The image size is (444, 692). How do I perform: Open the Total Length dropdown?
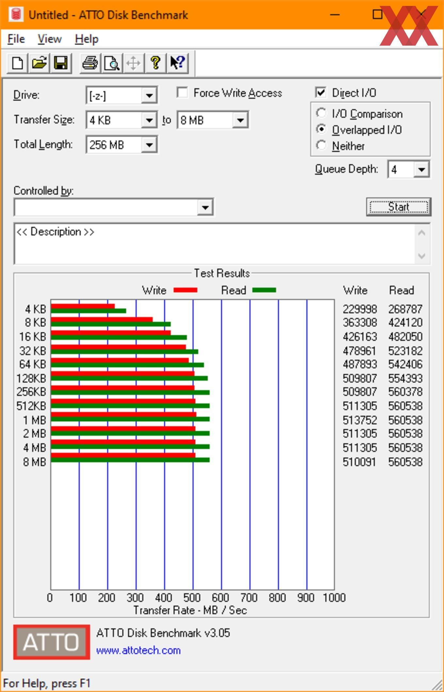click(149, 145)
